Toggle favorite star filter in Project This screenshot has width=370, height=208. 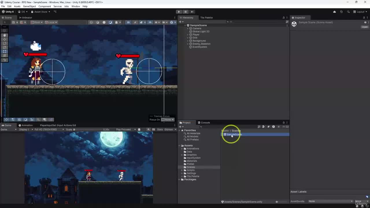(x=278, y=127)
